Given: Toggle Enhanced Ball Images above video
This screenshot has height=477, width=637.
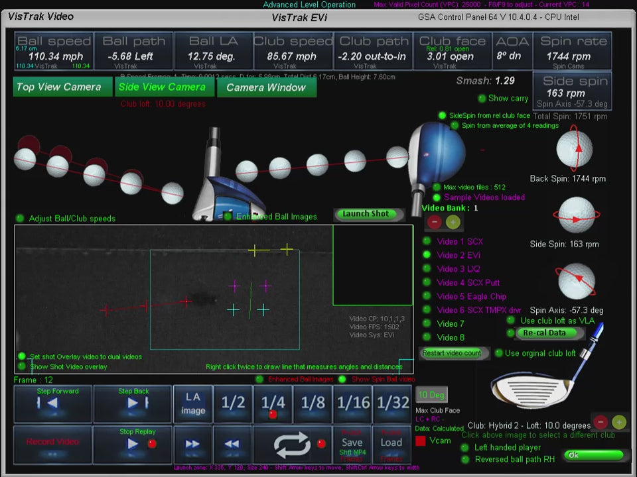Looking at the screenshot, I should point(228,216).
